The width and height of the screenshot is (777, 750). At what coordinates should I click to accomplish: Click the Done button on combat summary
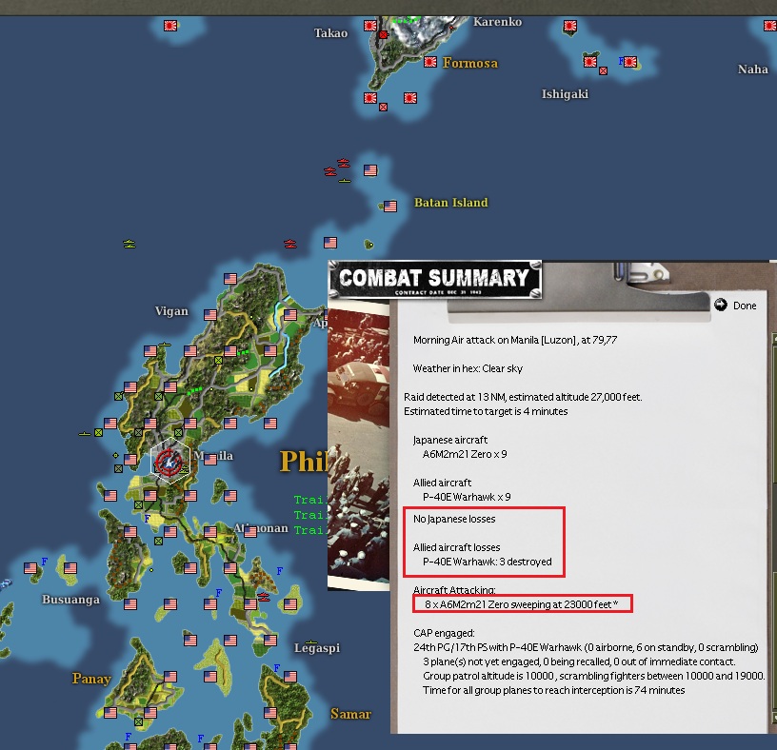point(745,306)
